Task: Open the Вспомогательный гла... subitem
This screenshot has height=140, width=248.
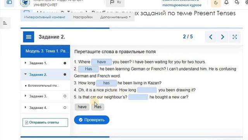Action: [x=43, y=86]
